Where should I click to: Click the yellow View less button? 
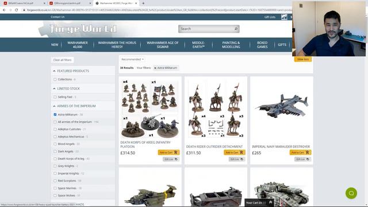(x=303, y=59)
